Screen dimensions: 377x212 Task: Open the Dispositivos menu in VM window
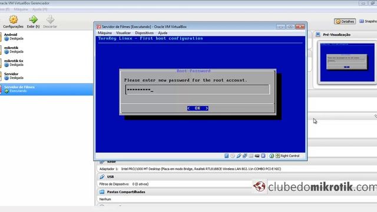[x=144, y=33]
